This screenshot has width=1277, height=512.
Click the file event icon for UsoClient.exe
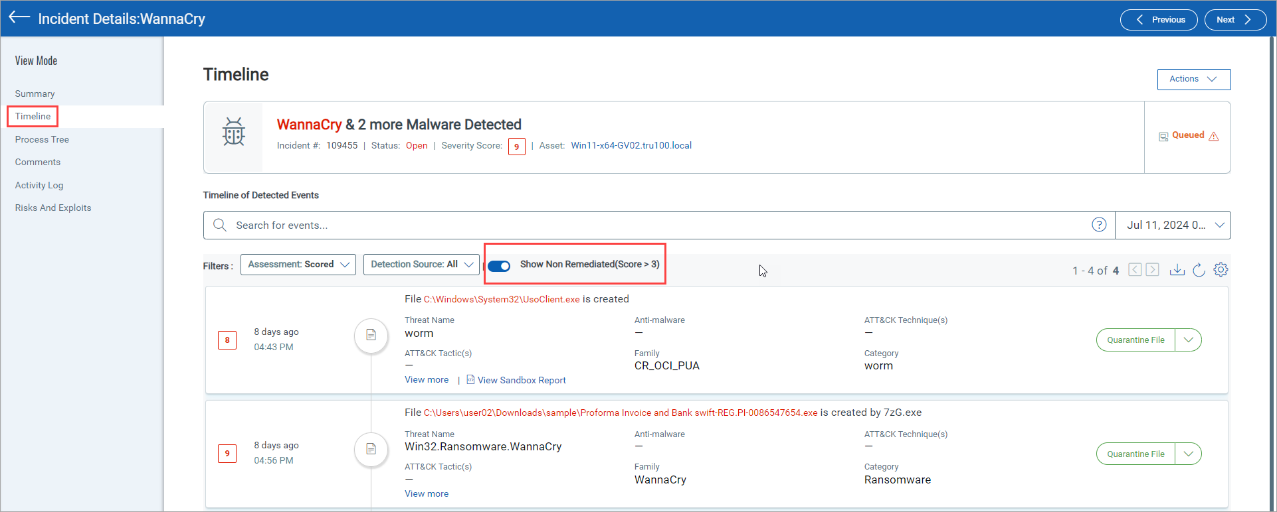(371, 335)
